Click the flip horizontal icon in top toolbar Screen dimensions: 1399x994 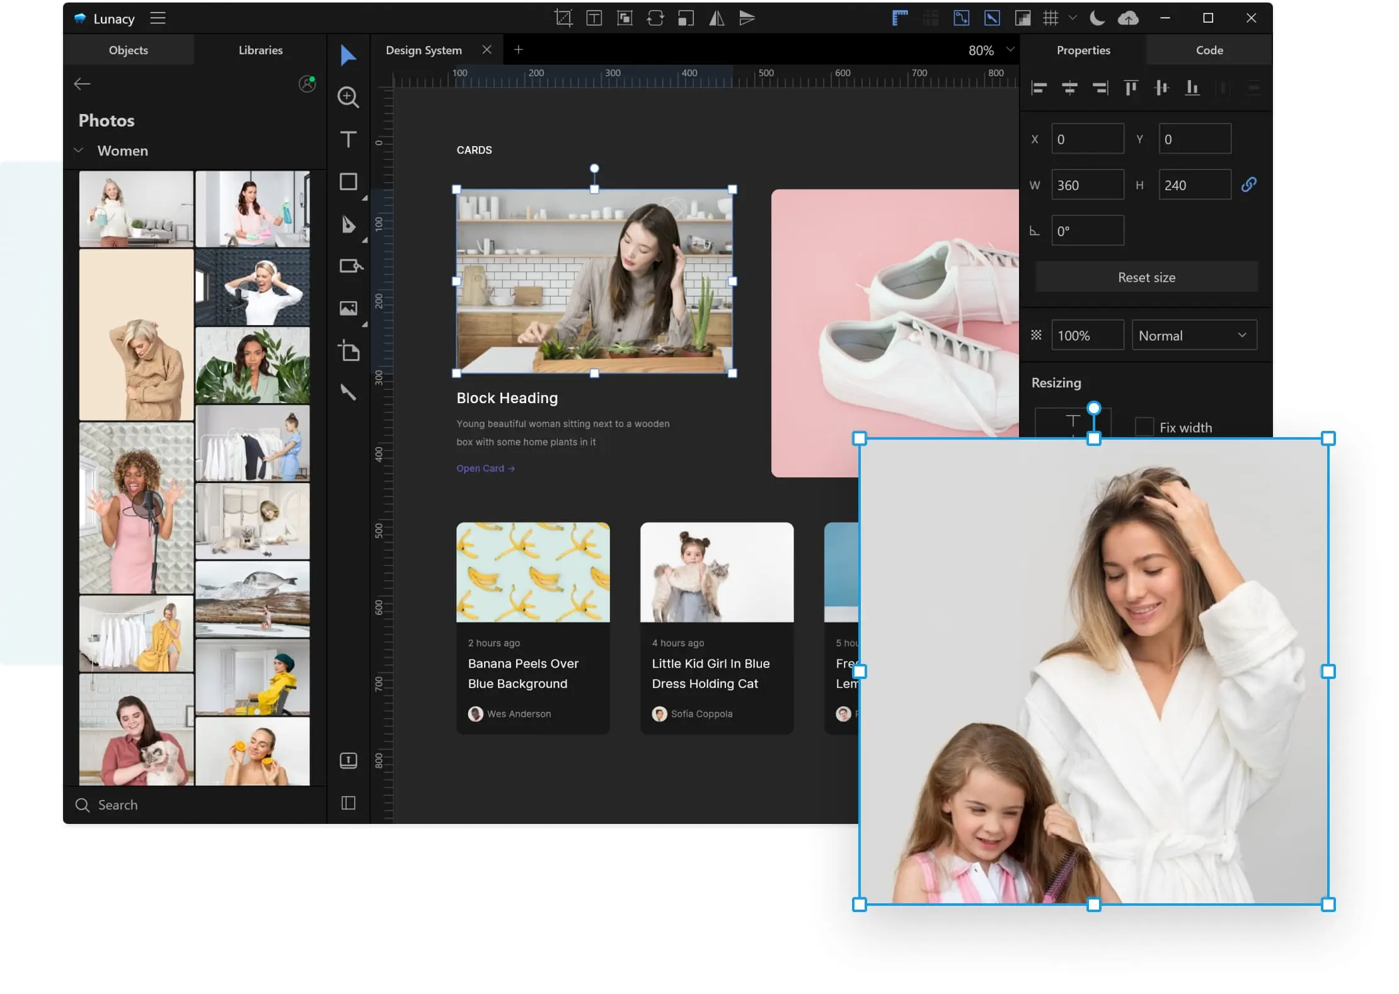coord(717,18)
